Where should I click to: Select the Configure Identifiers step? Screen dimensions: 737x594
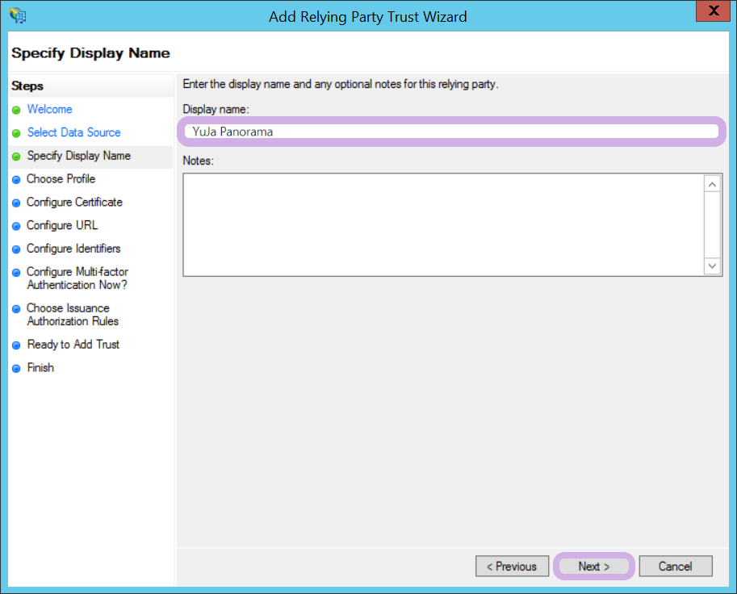click(x=73, y=249)
